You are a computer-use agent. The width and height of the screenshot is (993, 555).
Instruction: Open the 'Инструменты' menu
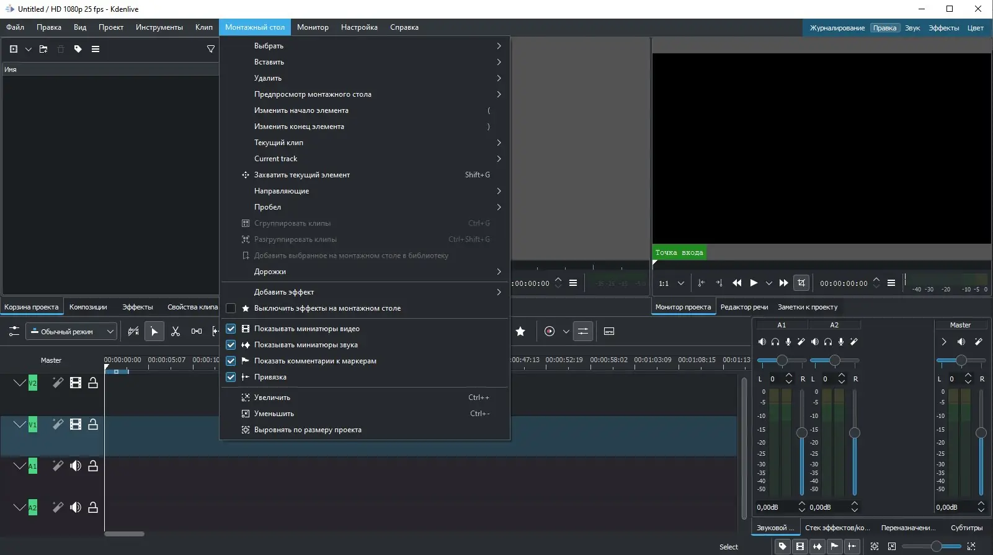[159, 27]
